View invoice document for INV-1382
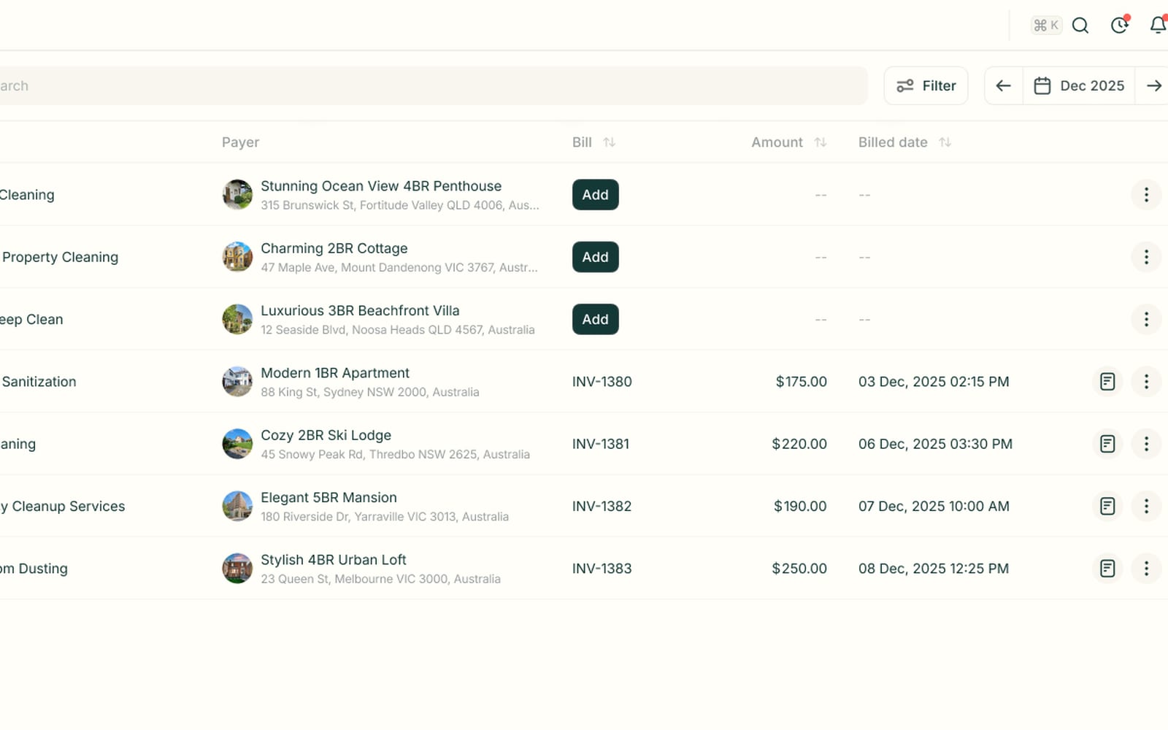Screen dimensions: 1168x730 point(1107,506)
